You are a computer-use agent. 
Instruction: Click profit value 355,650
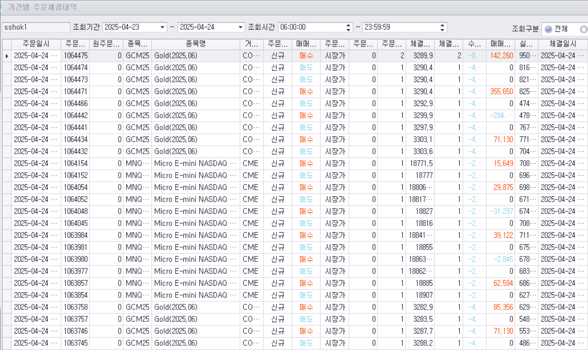pos(502,91)
